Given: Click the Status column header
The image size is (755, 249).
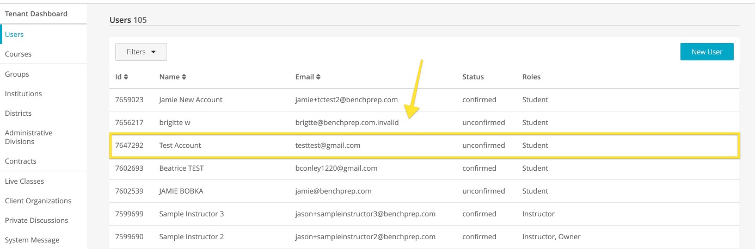Looking at the screenshot, I should coord(473,77).
